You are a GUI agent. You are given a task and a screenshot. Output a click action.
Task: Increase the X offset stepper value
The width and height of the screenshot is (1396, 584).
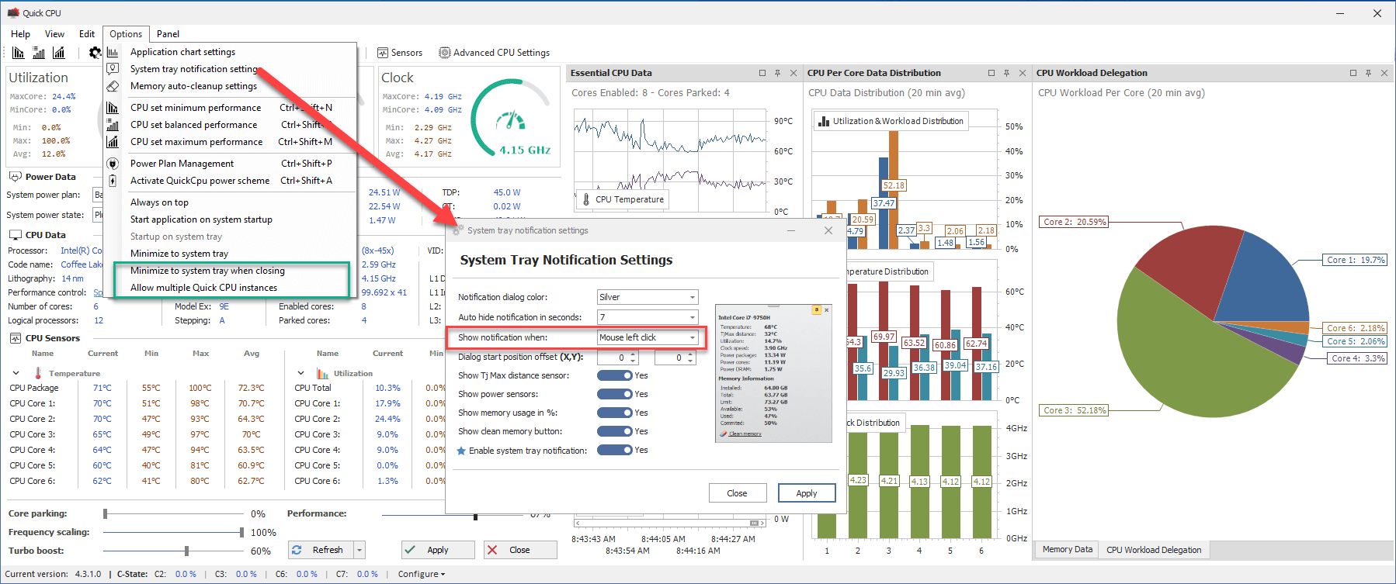(x=634, y=354)
